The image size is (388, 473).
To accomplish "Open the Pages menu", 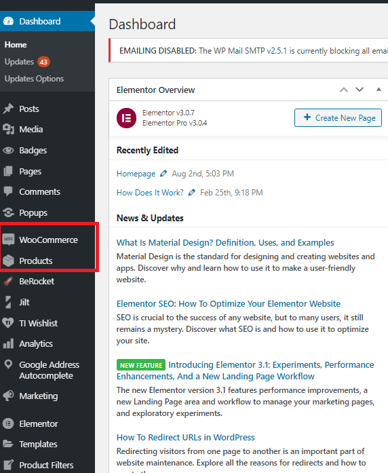I will pyautogui.click(x=47, y=171).
